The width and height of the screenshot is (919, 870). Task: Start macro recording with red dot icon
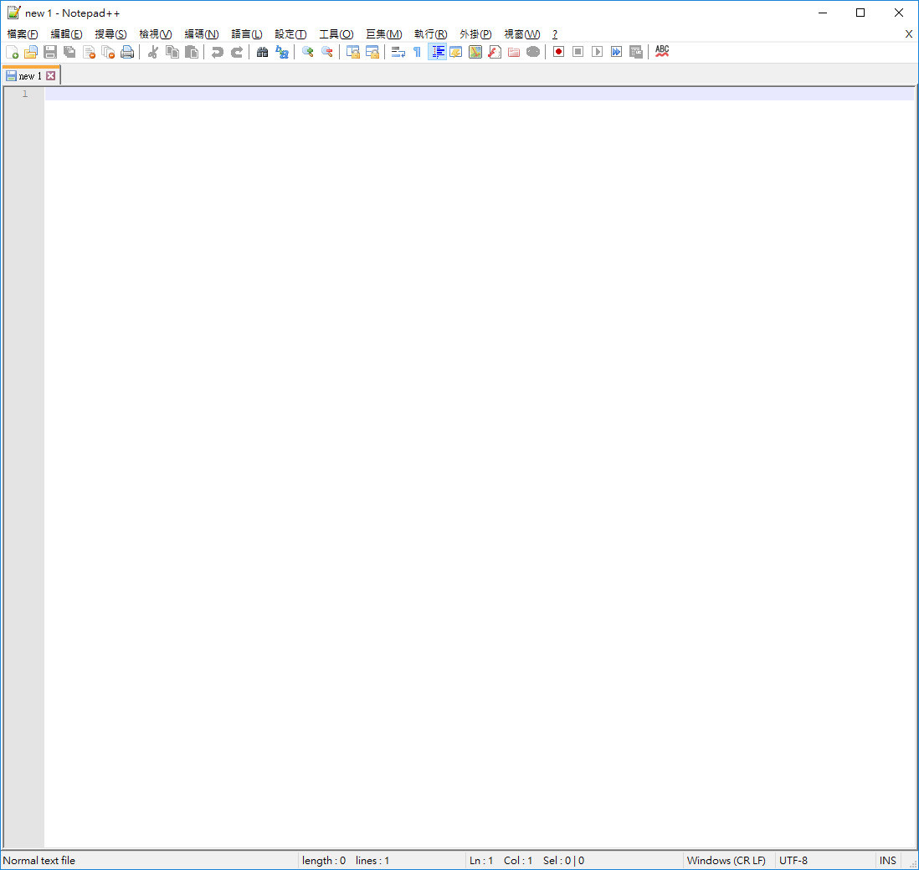coord(558,52)
